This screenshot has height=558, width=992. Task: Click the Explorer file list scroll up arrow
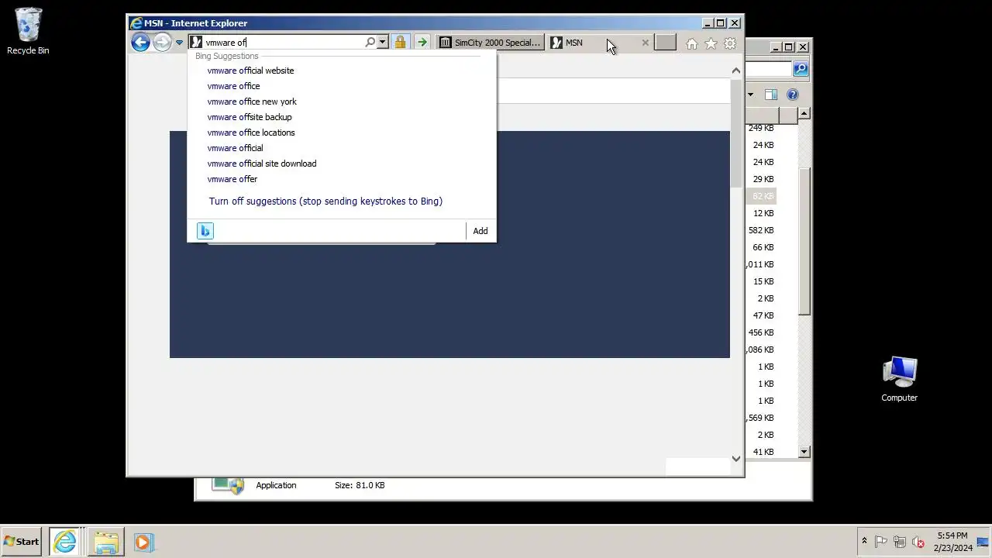(804, 114)
